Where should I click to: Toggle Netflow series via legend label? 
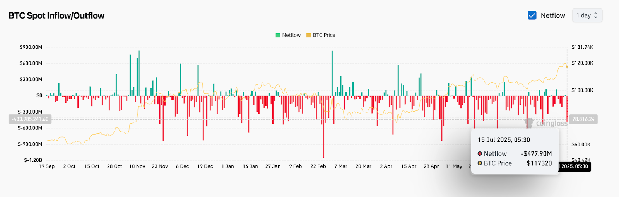(291, 35)
